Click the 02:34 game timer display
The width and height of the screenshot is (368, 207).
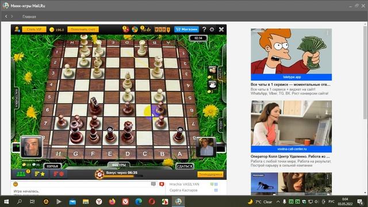(x=198, y=38)
